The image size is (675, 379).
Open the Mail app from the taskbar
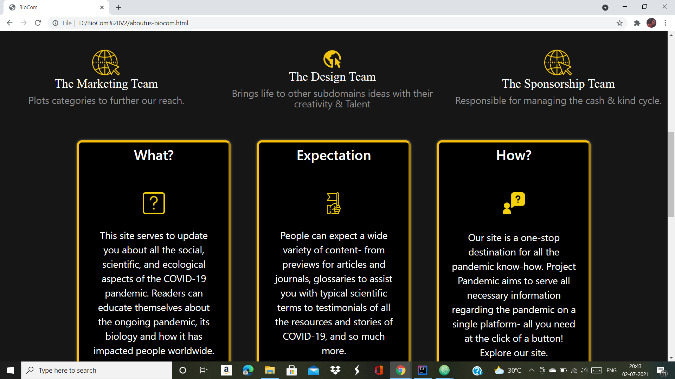click(x=313, y=370)
